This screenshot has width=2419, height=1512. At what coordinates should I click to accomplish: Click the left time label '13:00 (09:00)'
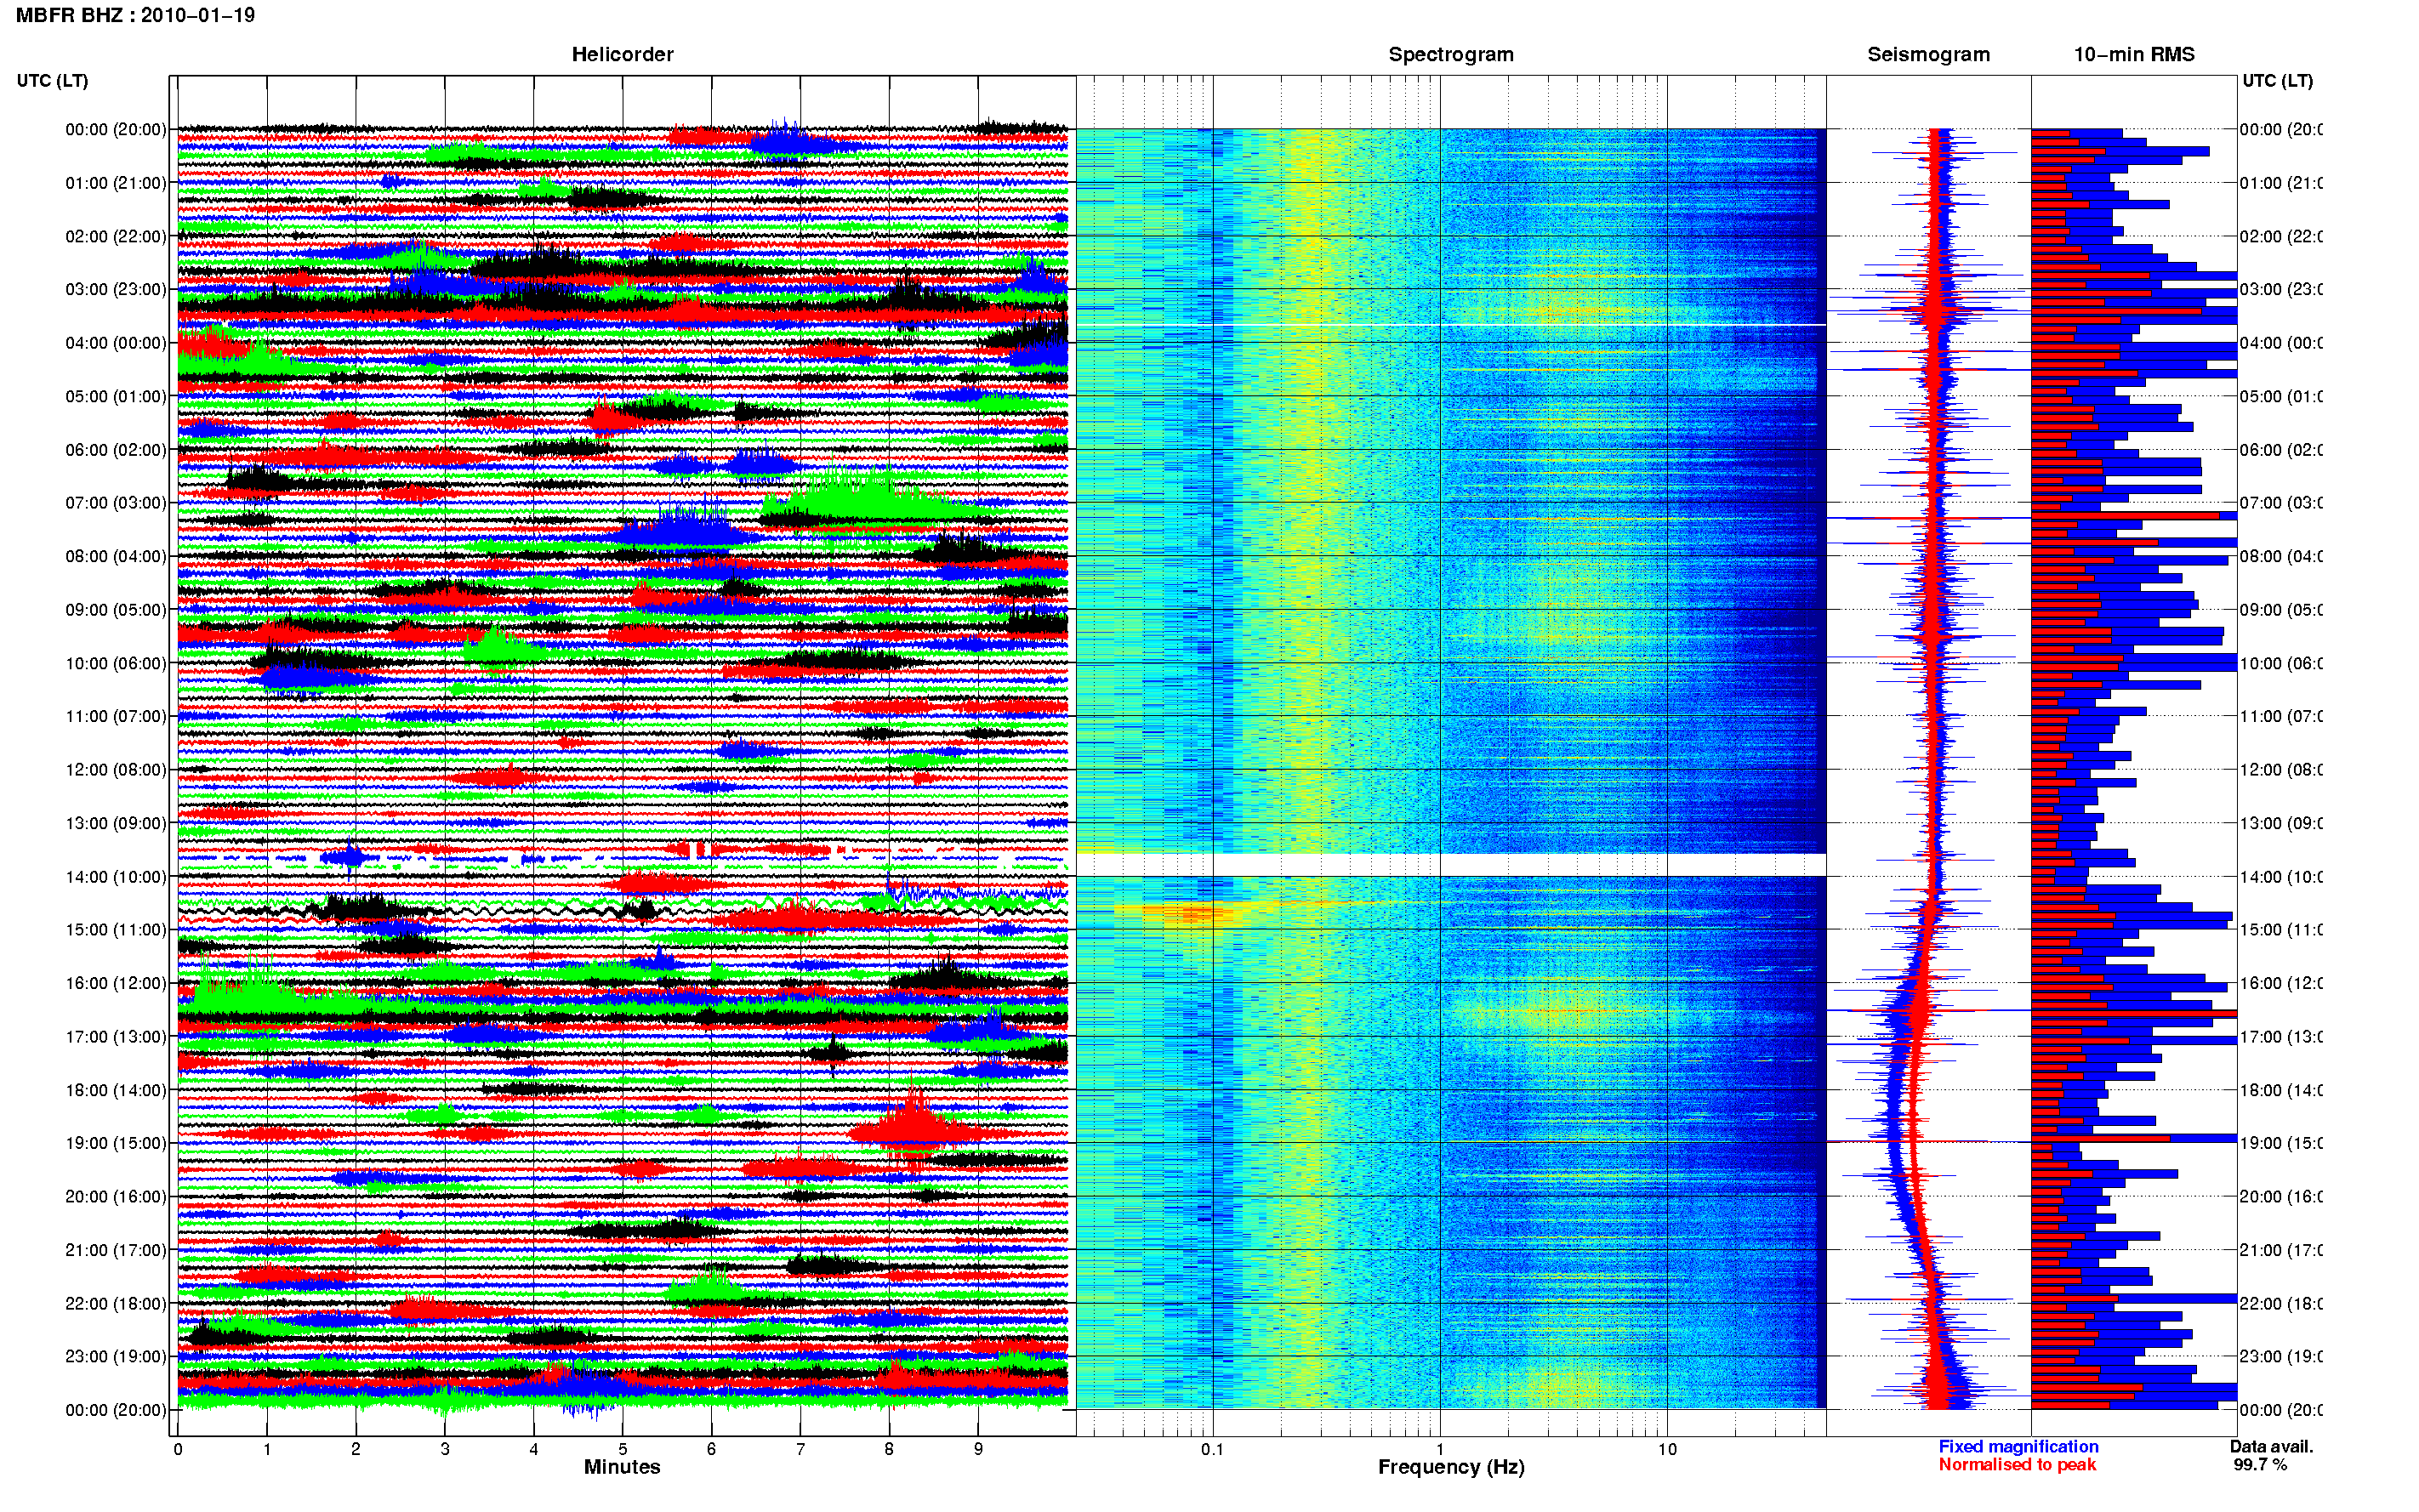[x=116, y=823]
